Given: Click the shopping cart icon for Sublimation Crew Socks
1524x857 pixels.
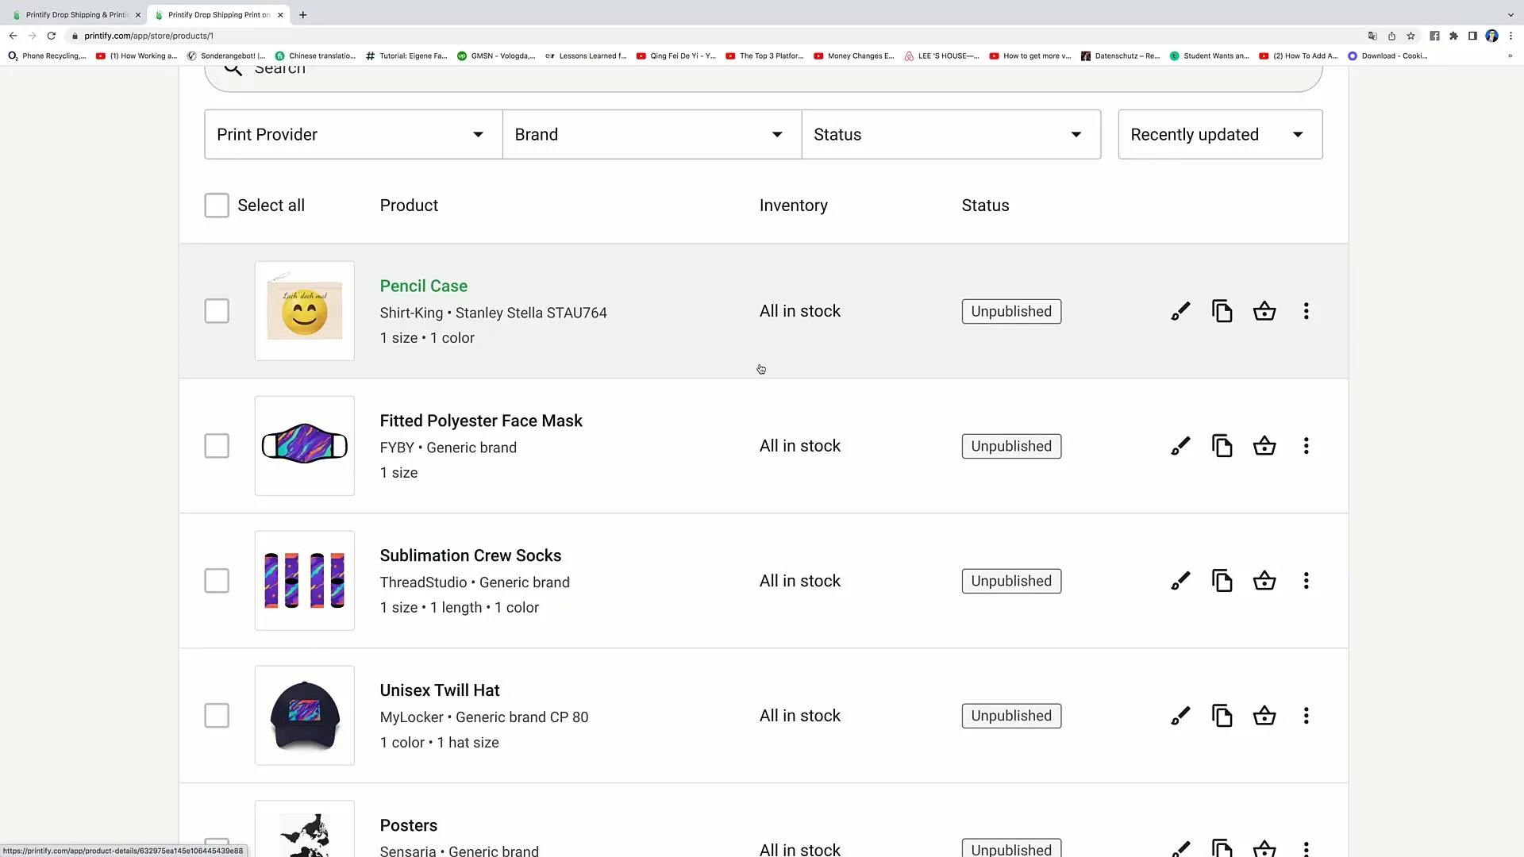Looking at the screenshot, I should tap(1264, 581).
